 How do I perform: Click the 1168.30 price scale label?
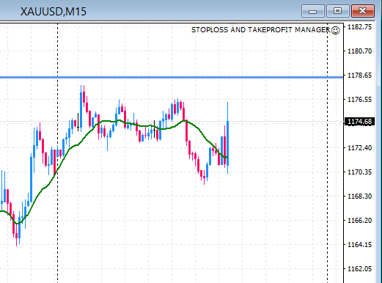tap(359, 196)
